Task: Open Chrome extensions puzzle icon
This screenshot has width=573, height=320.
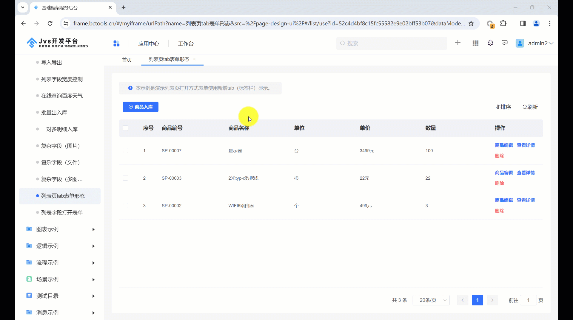Action: [503, 23]
